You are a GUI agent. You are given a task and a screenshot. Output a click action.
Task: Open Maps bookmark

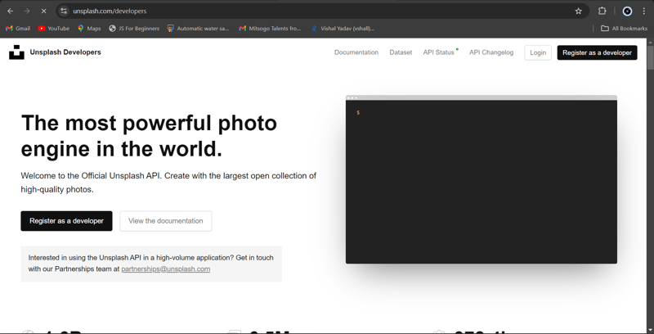click(x=89, y=29)
